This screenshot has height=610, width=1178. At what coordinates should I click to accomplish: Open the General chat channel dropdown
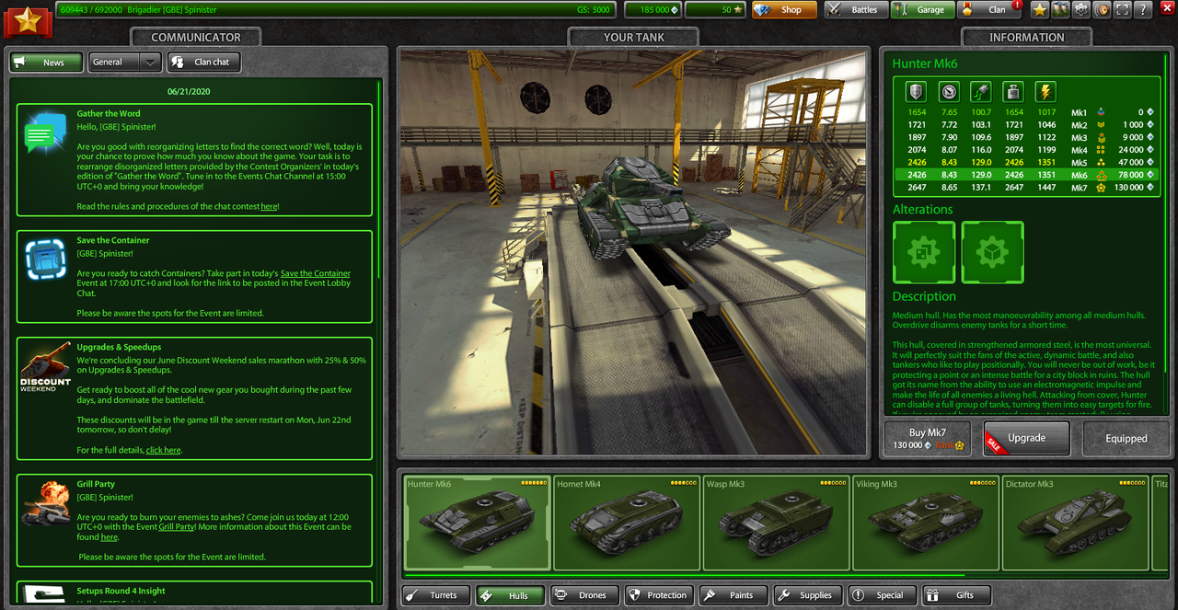(125, 62)
